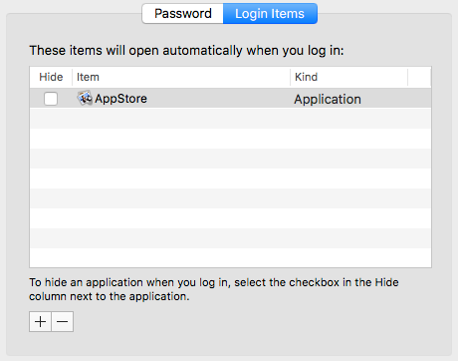Click the blank column header after Kind
The height and width of the screenshot is (361, 458).
tap(419, 77)
